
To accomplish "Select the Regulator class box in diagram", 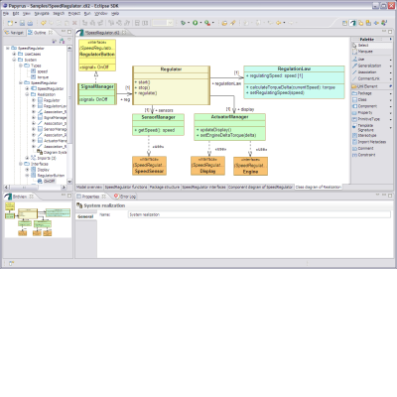I will 171,85.
